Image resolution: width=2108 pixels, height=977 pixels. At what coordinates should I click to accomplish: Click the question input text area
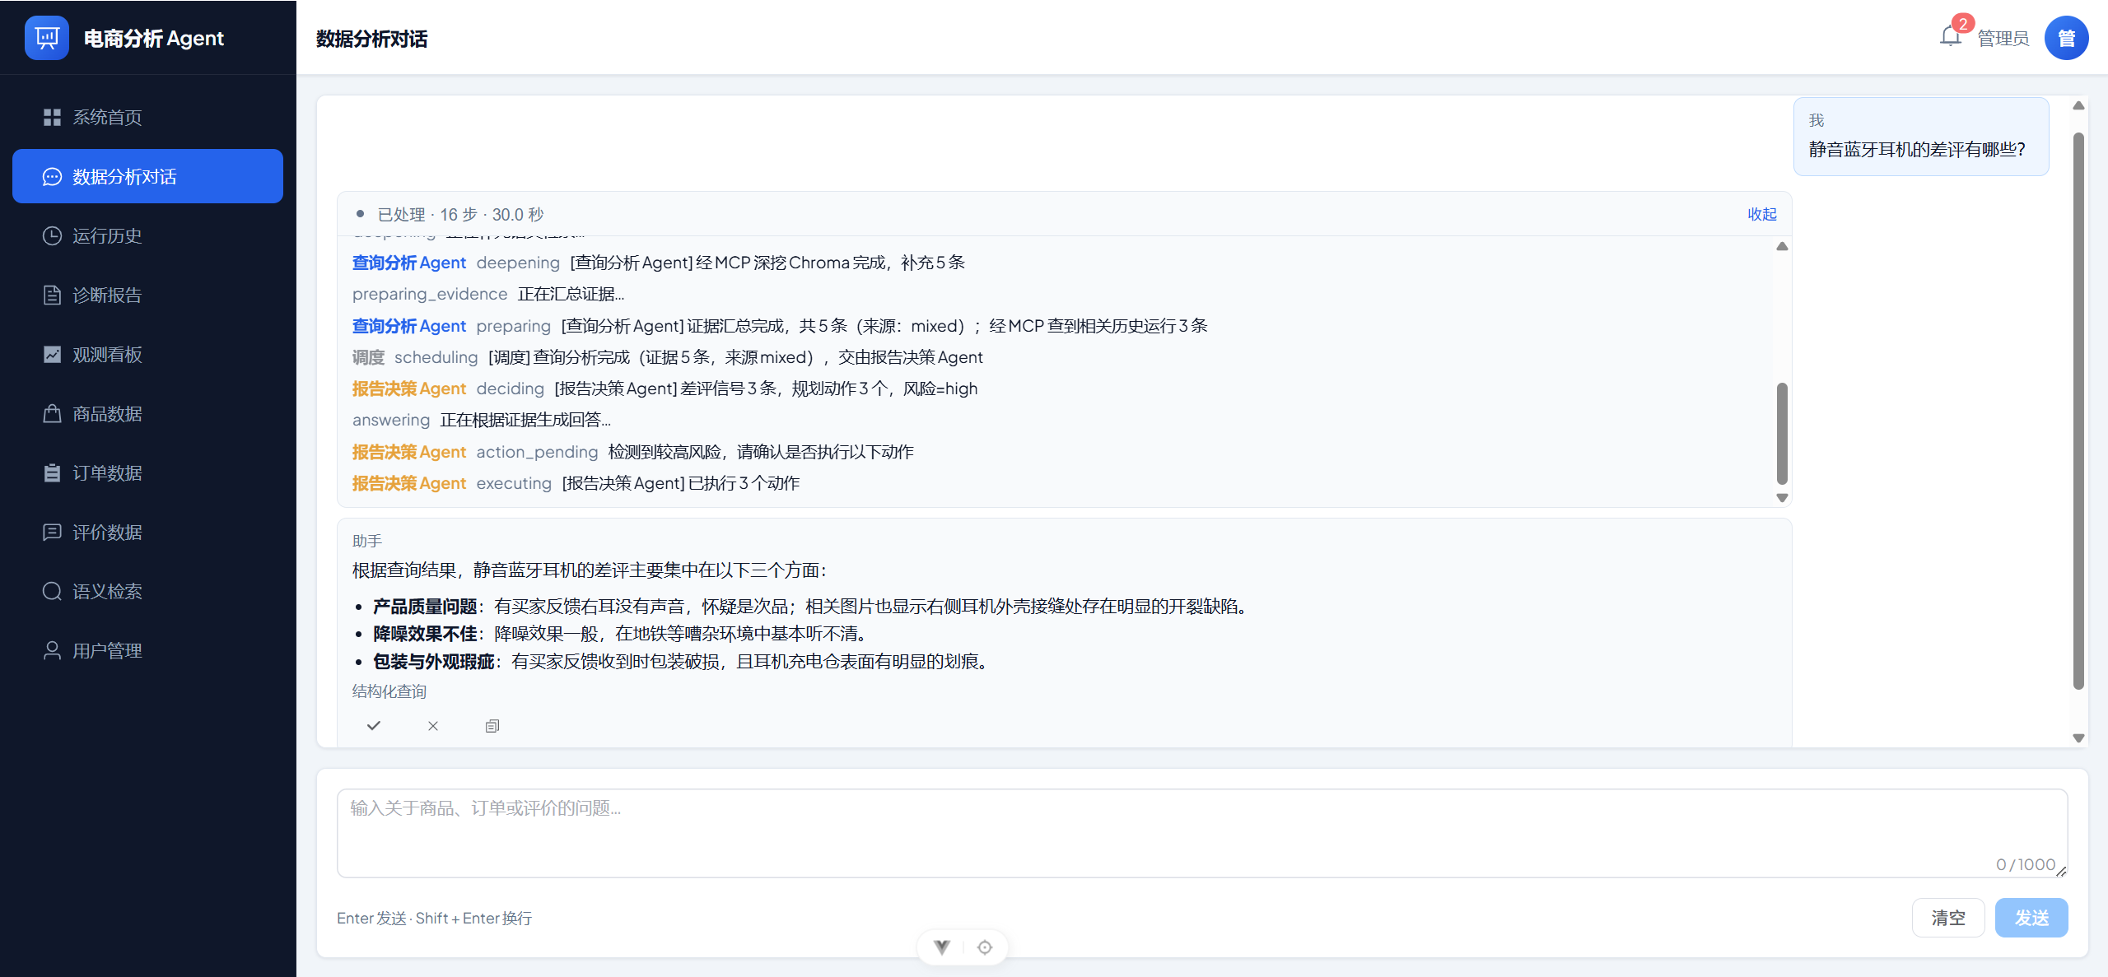point(1202,833)
